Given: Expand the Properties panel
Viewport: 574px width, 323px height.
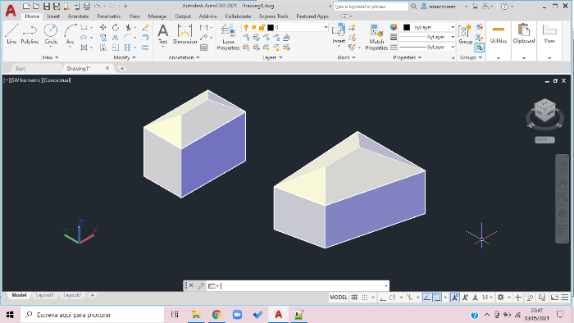Looking at the screenshot, I should coord(407,57).
